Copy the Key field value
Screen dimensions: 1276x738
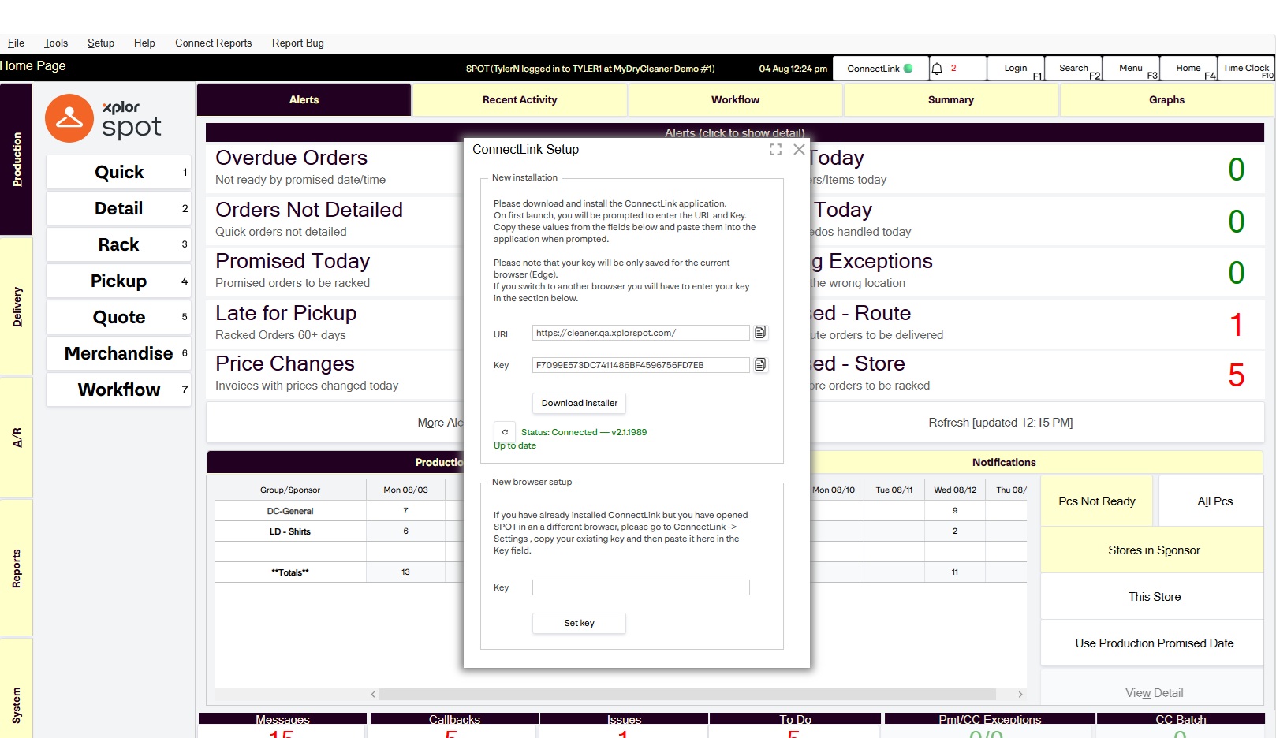(760, 365)
